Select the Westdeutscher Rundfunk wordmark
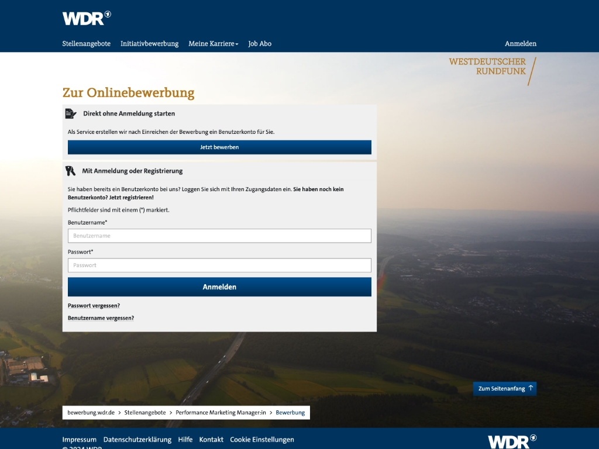 [x=488, y=66]
